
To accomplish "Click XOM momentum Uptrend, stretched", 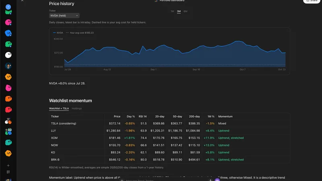I will [231, 138].
